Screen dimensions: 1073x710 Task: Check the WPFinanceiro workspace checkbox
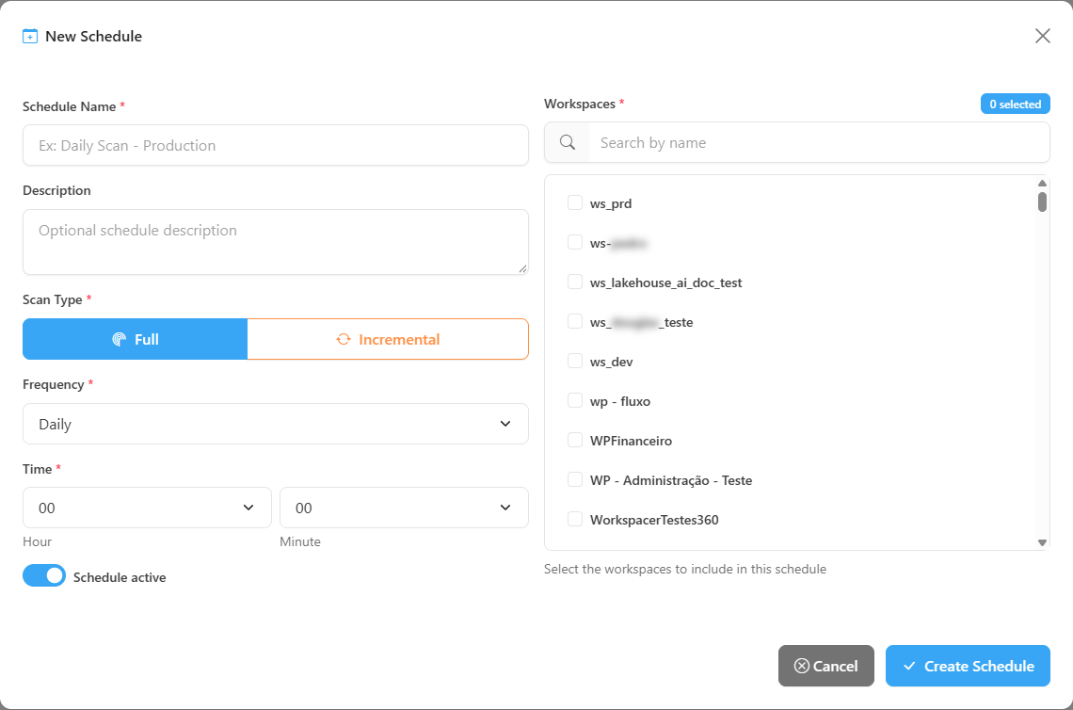pos(575,441)
